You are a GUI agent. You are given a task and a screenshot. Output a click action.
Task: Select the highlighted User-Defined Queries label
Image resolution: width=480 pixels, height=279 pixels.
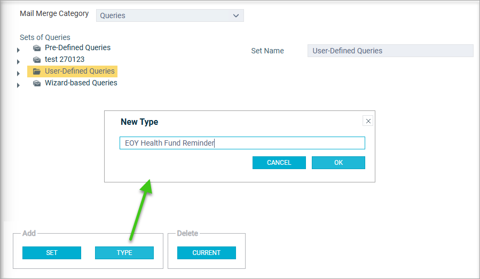[80, 71]
